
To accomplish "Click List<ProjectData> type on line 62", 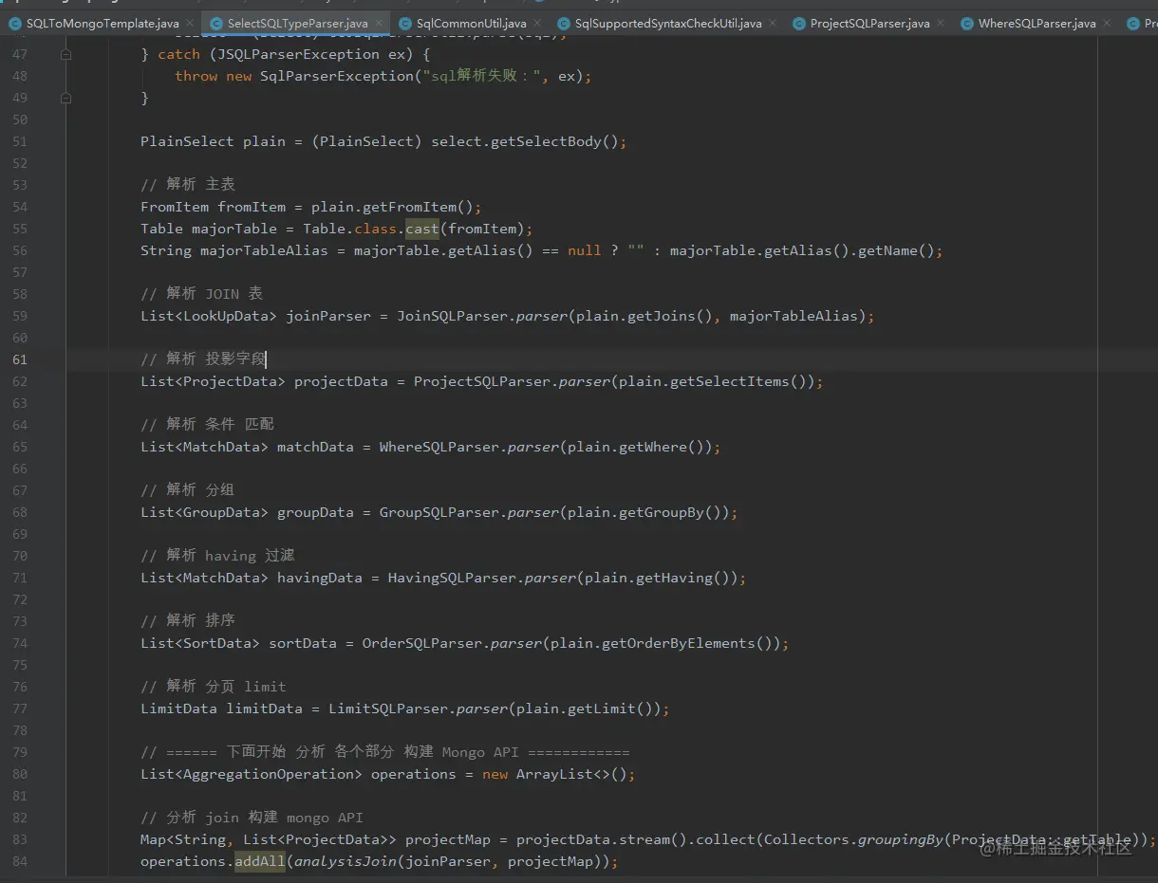I will click(x=213, y=381).
